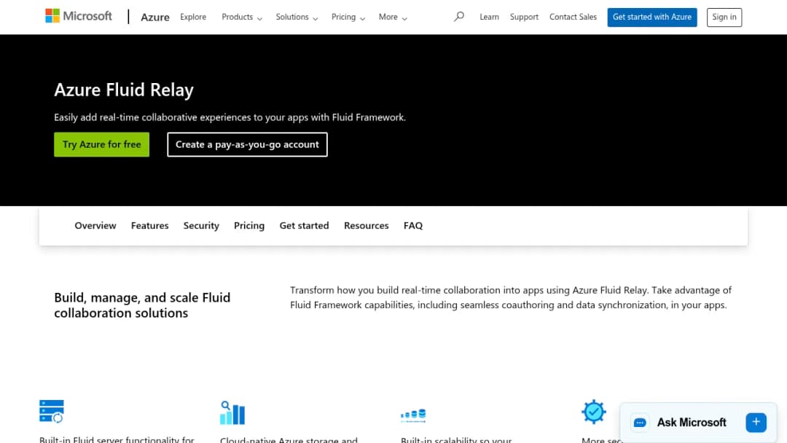This screenshot has width=787, height=443.
Task: Expand the Products dropdown
Action: (x=242, y=17)
